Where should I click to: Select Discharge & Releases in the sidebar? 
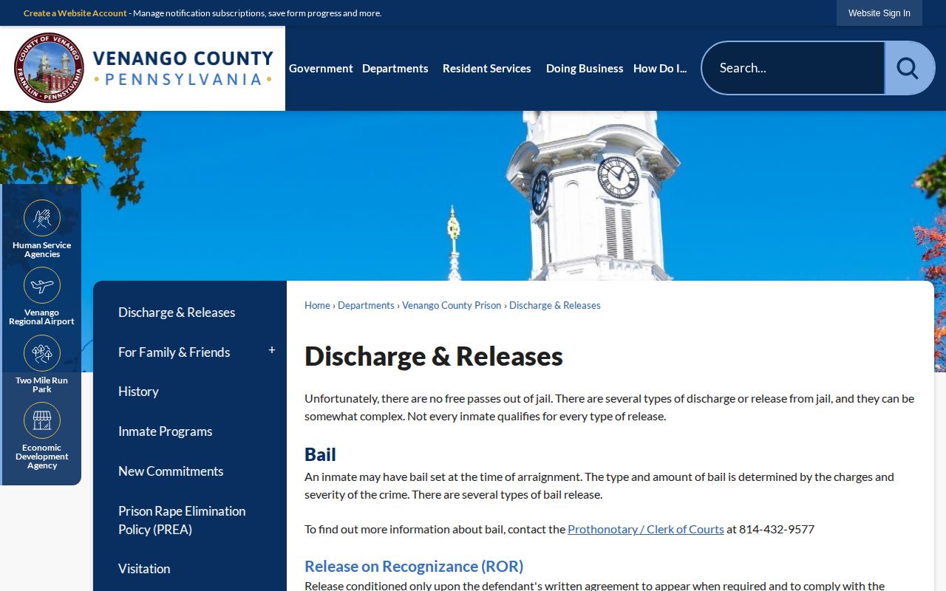click(x=177, y=312)
